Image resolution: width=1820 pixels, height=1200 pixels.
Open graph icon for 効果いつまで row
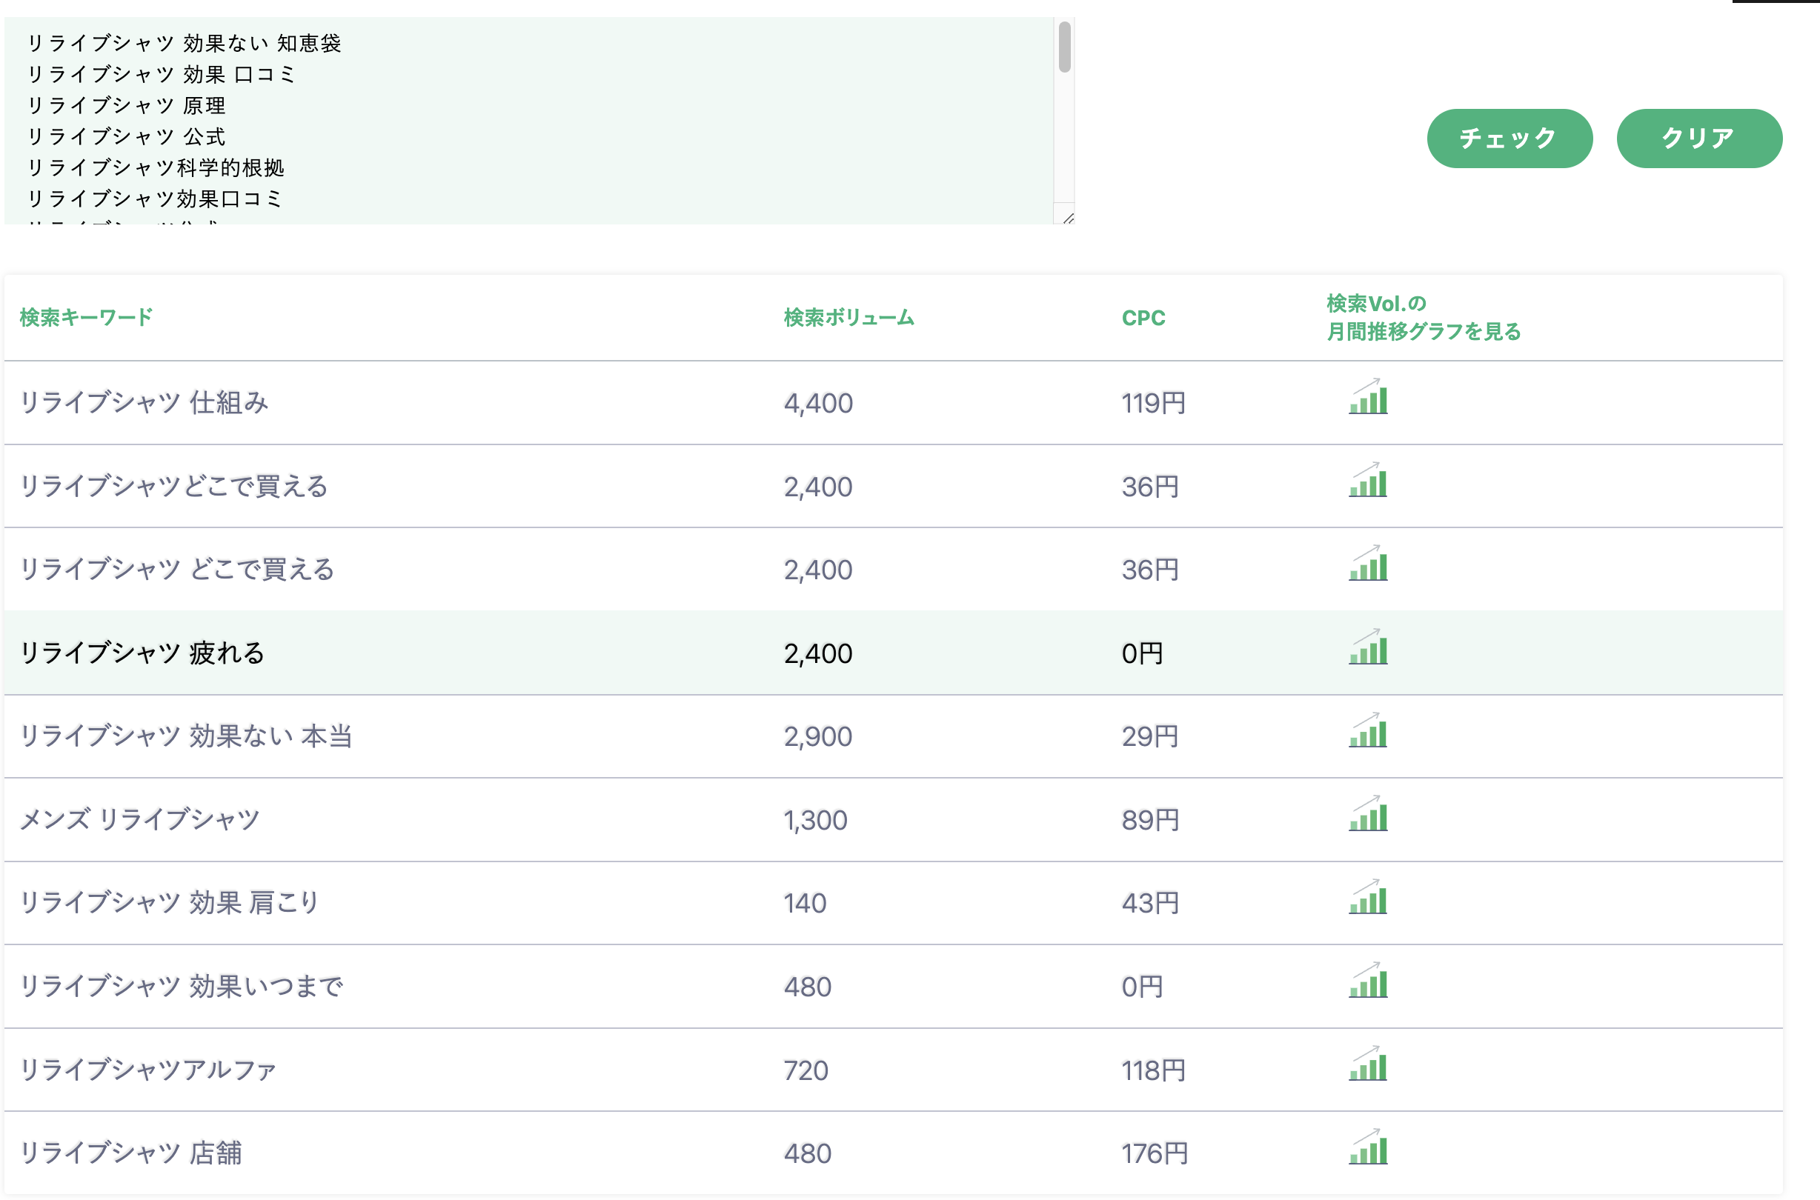click(1368, 982)
